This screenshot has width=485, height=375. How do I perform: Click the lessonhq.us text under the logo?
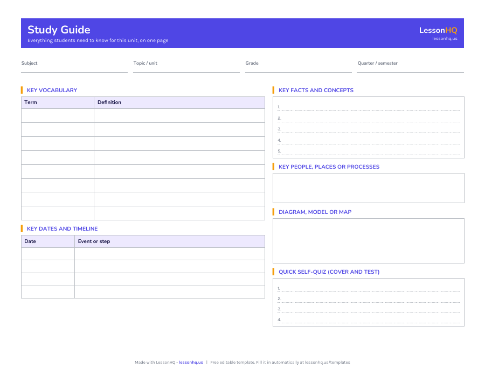pyautogui.click(x=445, y=39)
